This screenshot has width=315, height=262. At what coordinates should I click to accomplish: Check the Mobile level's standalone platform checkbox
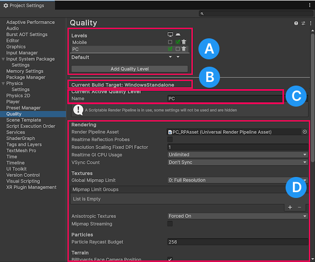tap(170, 42)
